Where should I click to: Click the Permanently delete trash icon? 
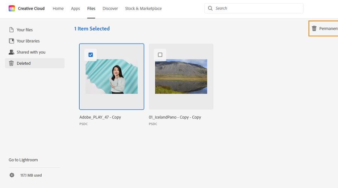(x=314, y=29)
